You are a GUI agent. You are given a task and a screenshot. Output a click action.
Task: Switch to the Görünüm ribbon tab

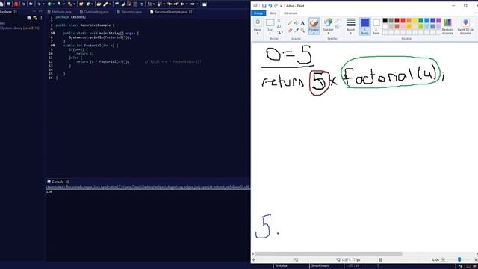[x=291, y=13]
